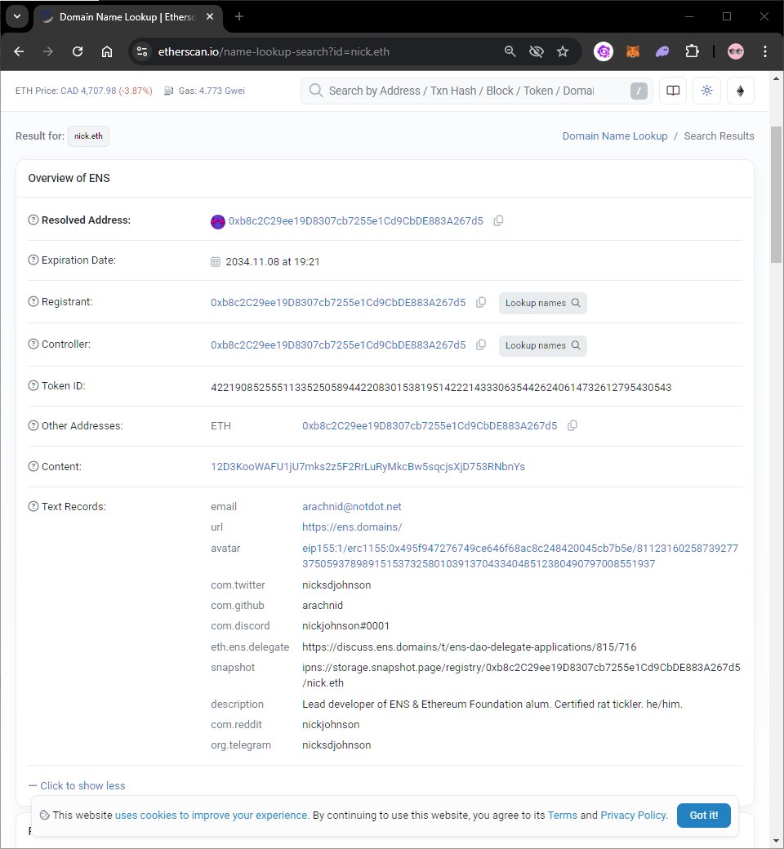Image resolution: width=784 pixels, height=849 pixels.
Task: Click the Expiration Date help icon
Action: tap(33, 260)
